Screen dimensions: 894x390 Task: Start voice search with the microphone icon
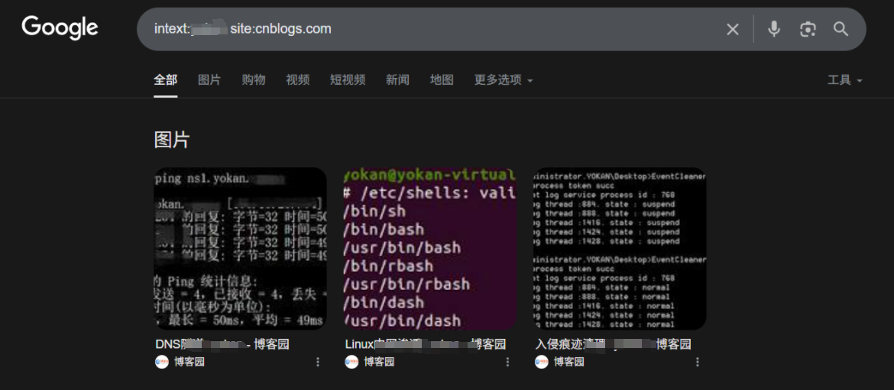(x=774, y=29)
